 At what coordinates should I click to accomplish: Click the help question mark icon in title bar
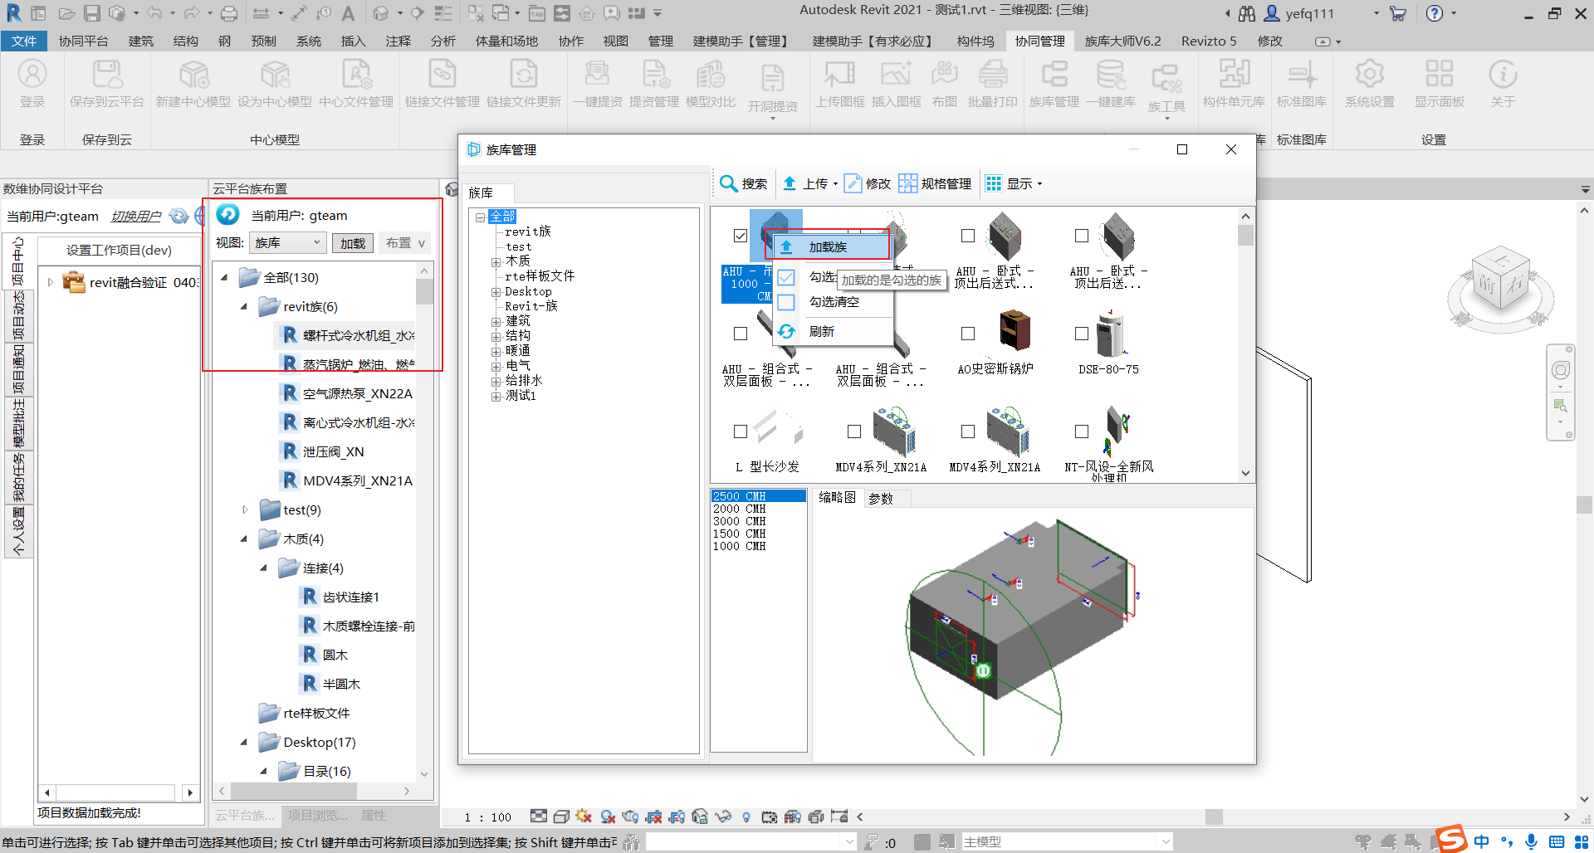(1434, 13)
